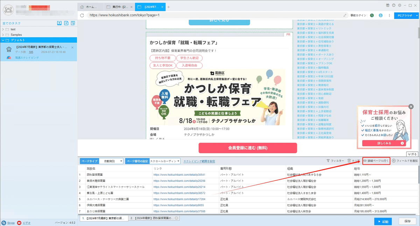Screen dimensions: 420x226
Task: Click the かつしか保育 fair banner image
Action: tap(217, 97)
